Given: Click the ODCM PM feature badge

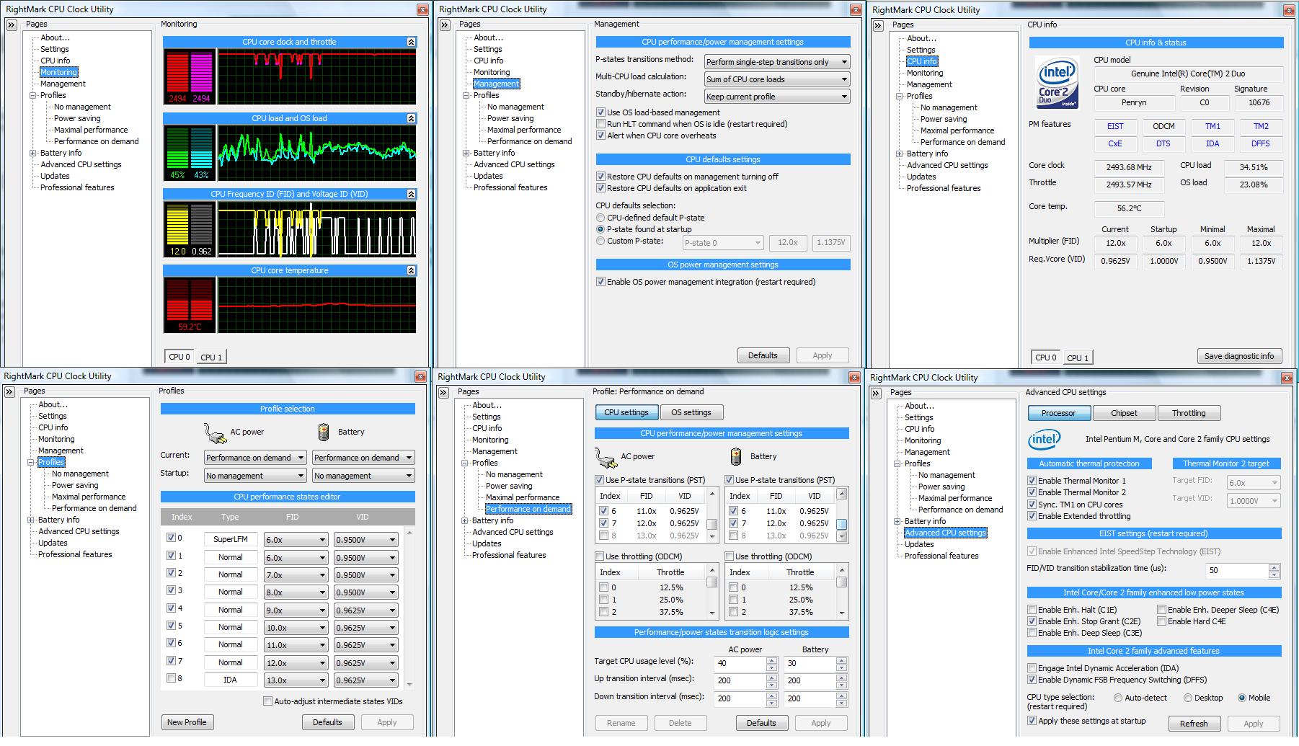Looking at the screenshot, I should [1163, 126].
